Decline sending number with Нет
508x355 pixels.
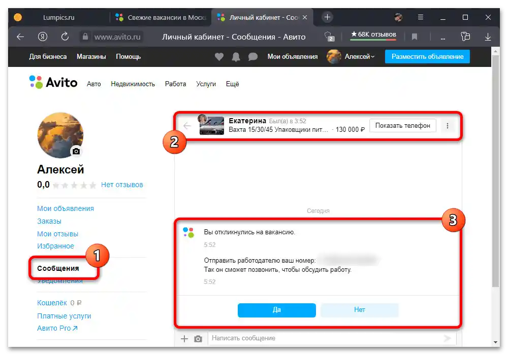pyautogui.click(x=359, y=310)
